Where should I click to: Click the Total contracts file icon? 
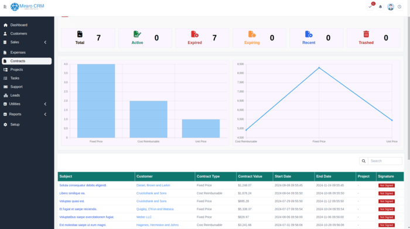[x=80, y=34]
